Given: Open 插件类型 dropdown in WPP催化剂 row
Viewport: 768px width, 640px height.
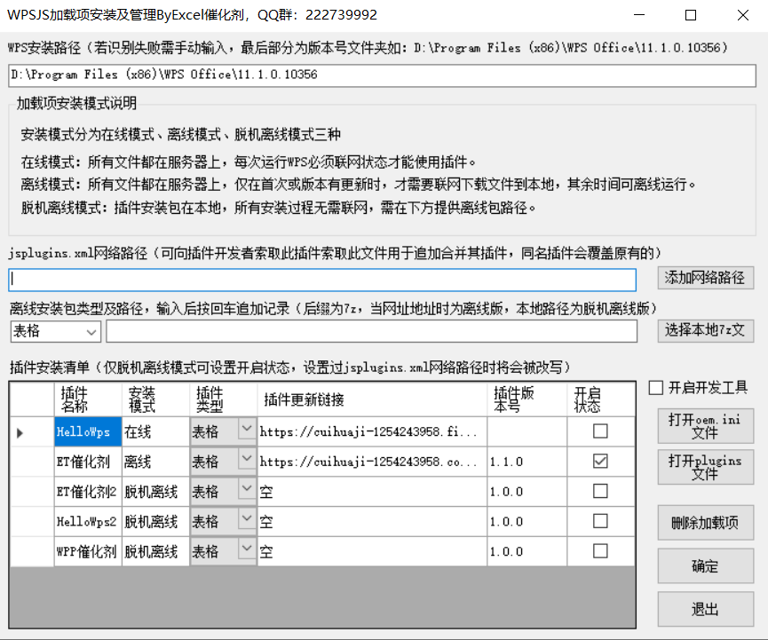Looking at the screenshot, I should (x=247, y=549).
